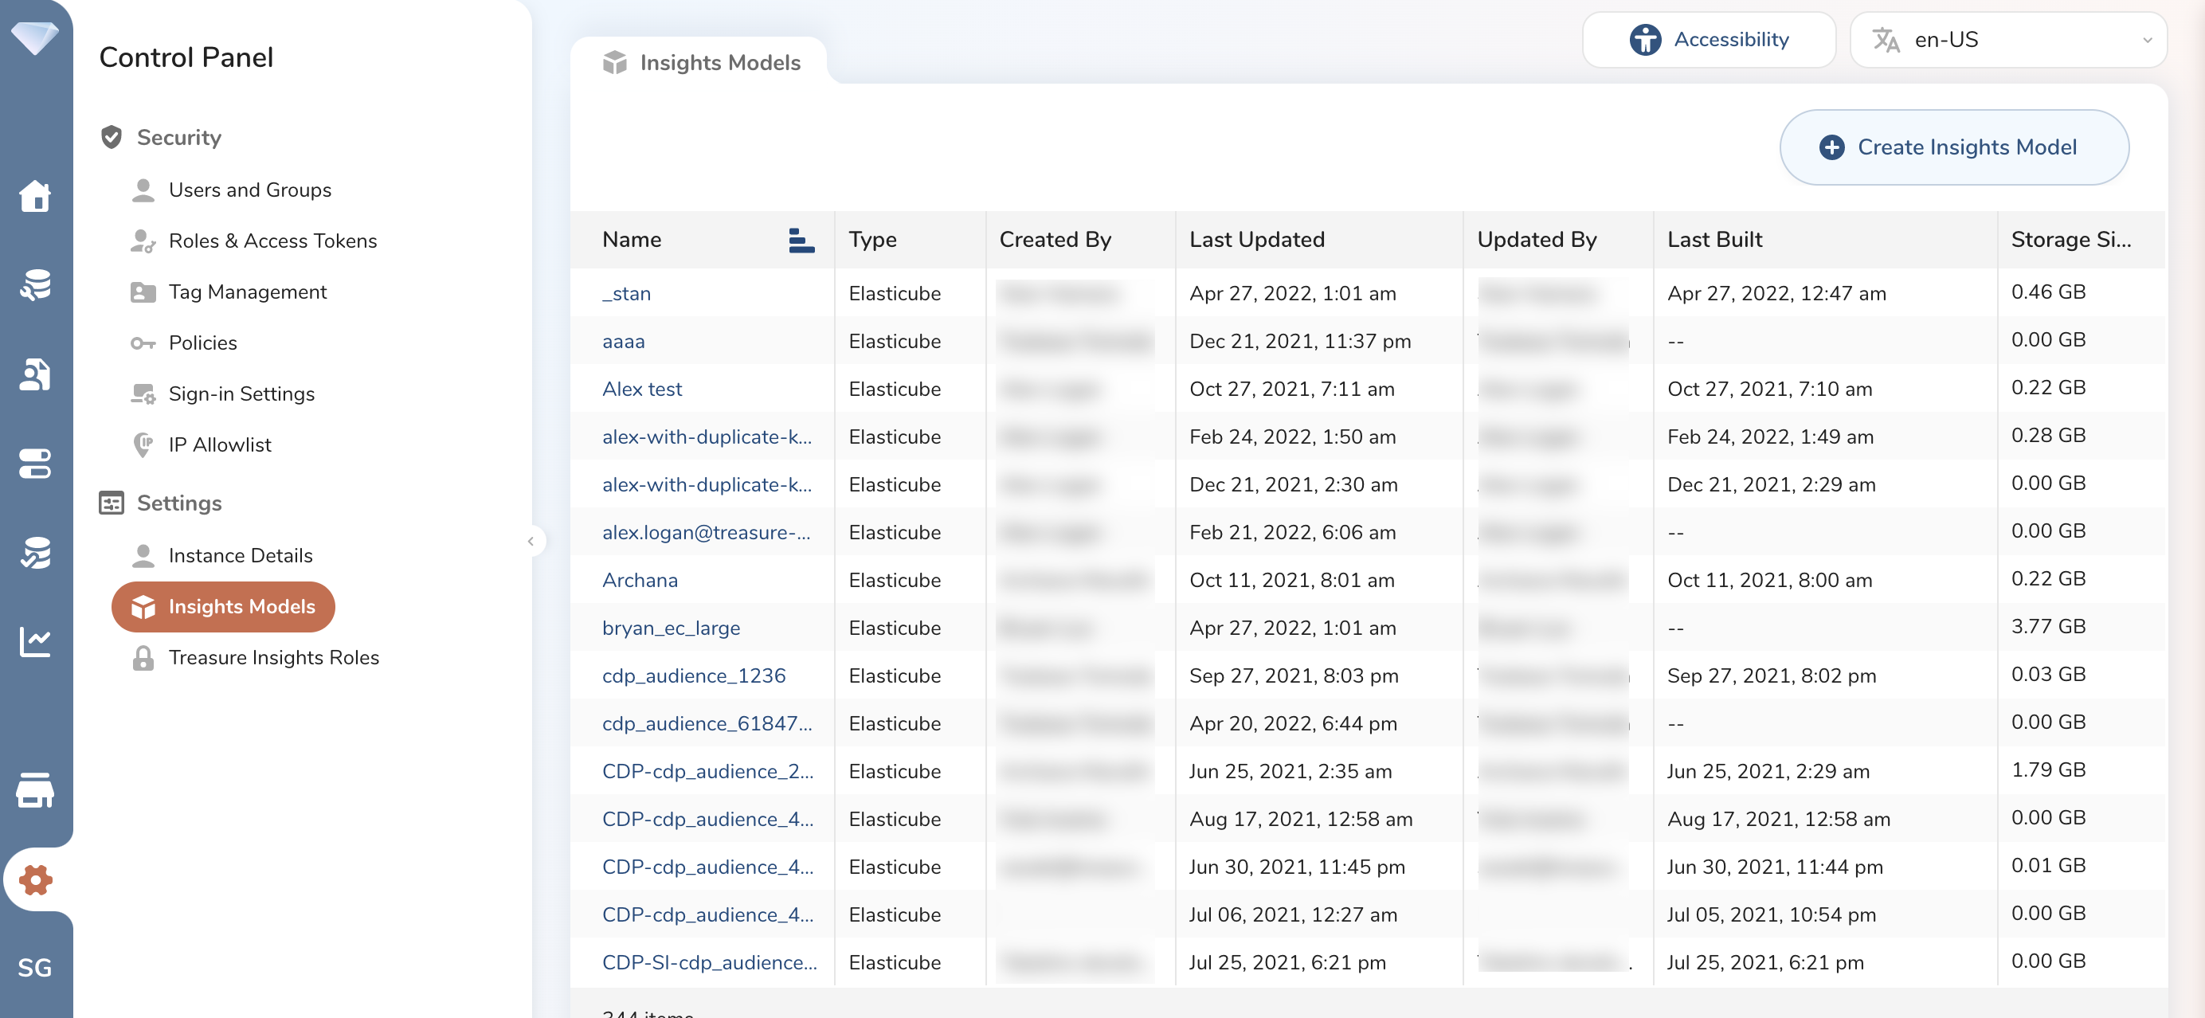The image size is (2205, 1018).
Task: Click the diamond logo at top left
Action: (x=35, y=37)
